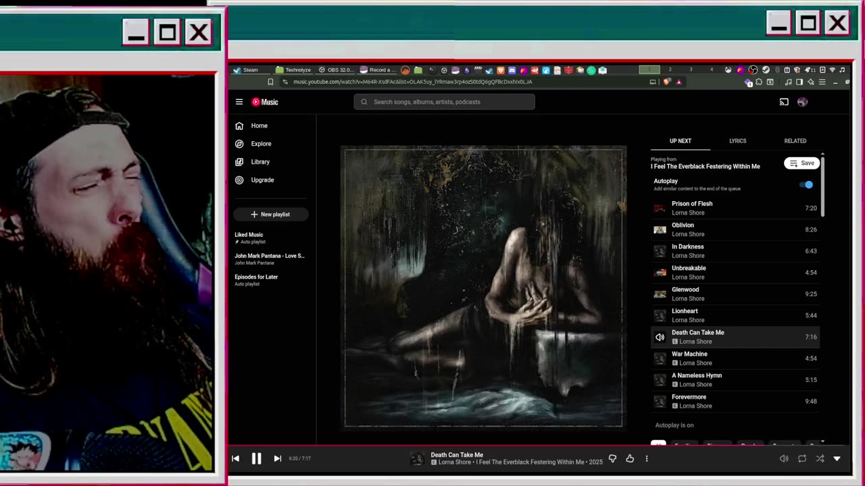Open Episodes for Later playlist
865x486 pixels.
tap(271, 279)
